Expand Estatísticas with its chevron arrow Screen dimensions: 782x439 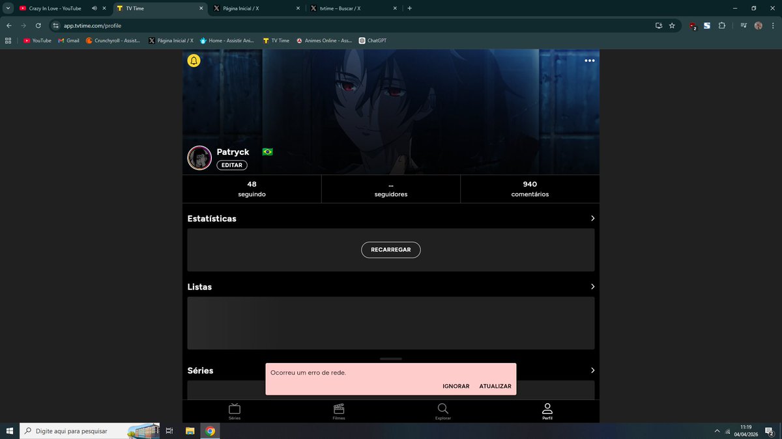(x=592, y=219)
